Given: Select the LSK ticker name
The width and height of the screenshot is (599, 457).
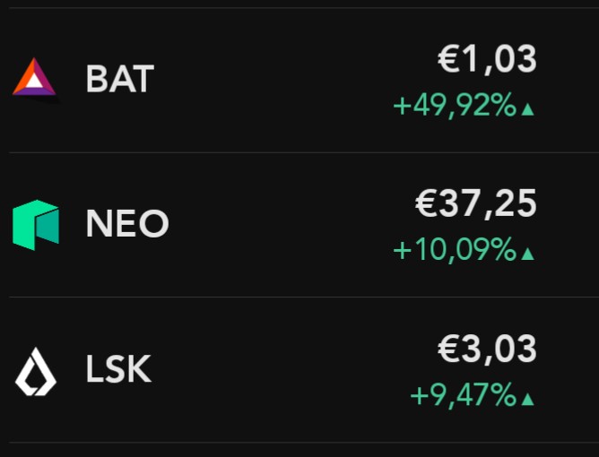Looking at the screenshot, I should (118, 370).
